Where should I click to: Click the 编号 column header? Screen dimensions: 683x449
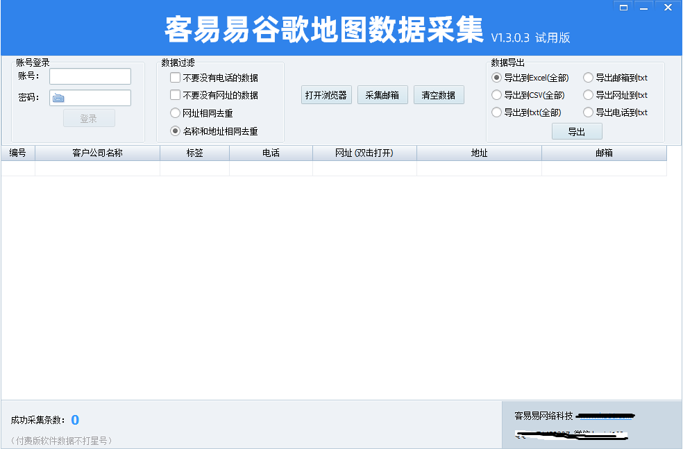pyautogui.click(x=18, y=153)
